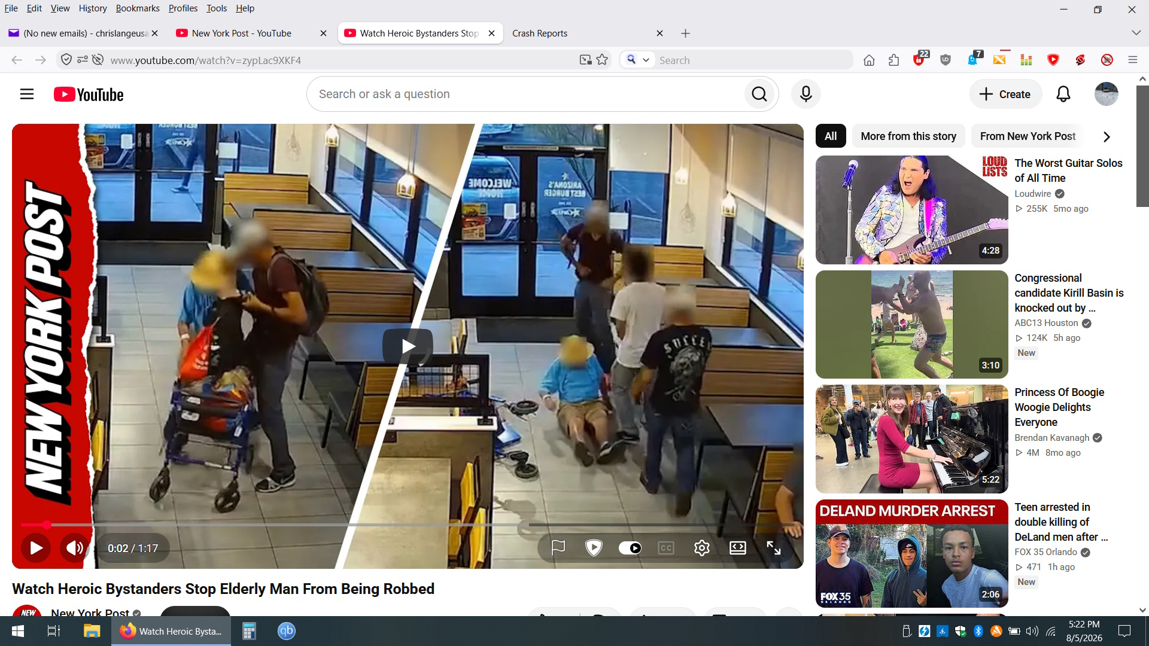1149x646 pixels.
Task: Open the Windows notification center
Action: 1124,631
